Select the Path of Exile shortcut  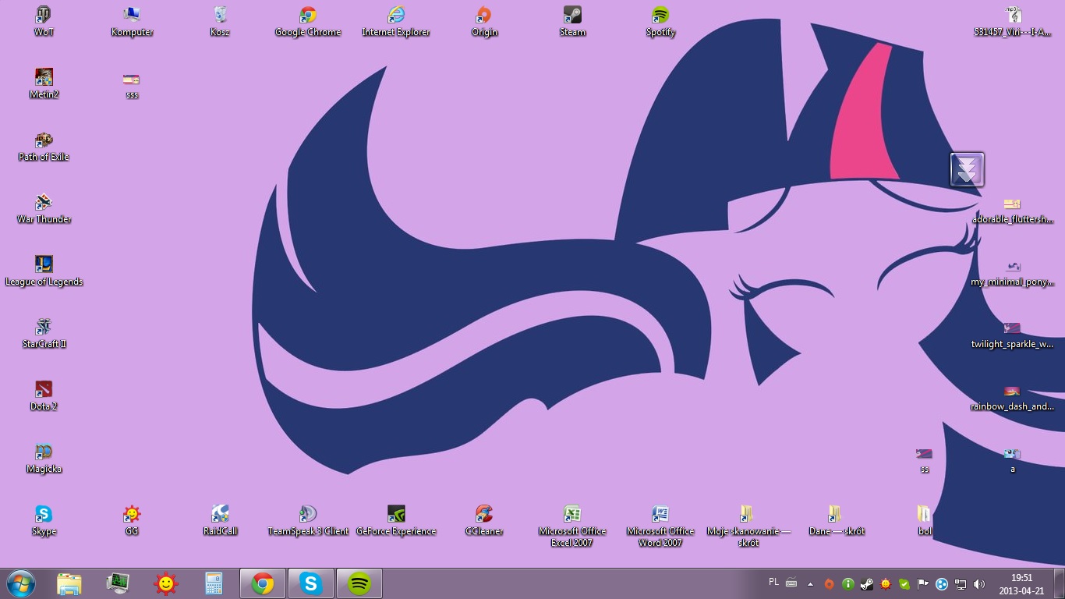tap(44, 146)
